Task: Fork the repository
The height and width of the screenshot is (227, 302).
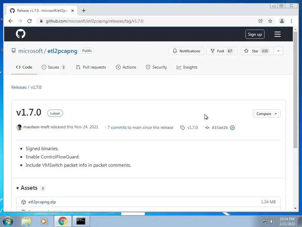Action: (222, 51)
